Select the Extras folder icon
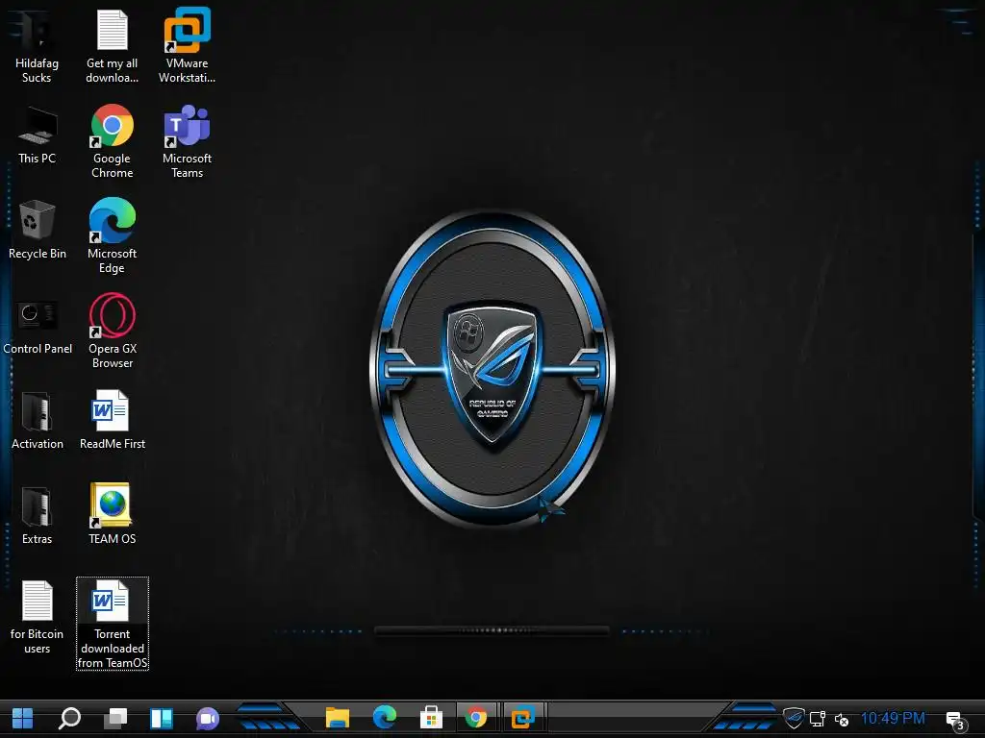This screenshot has width=985, height=738. (38, 515)
